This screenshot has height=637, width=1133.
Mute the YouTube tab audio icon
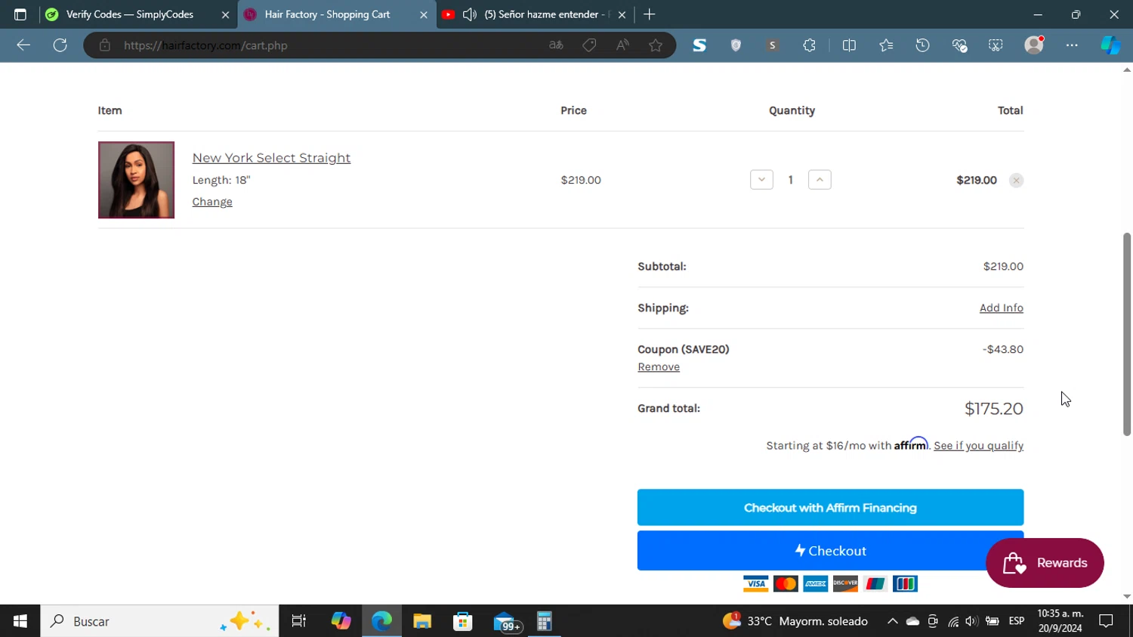pyautogui.click(x=470, y=14)
